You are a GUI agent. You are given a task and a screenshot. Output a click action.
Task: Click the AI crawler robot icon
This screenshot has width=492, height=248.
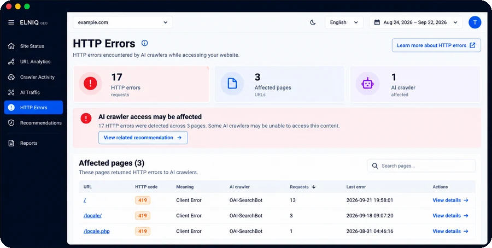point(367,84)
